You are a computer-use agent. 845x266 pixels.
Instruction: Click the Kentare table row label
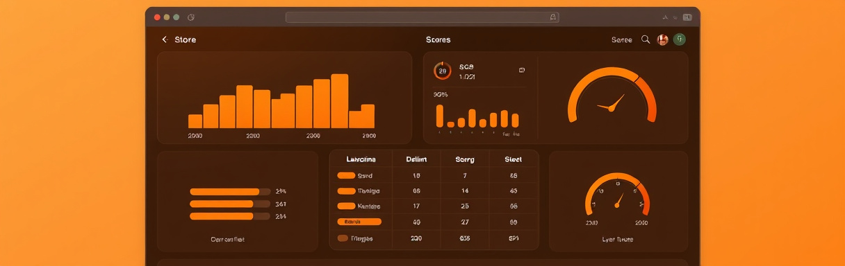point(369,206)
